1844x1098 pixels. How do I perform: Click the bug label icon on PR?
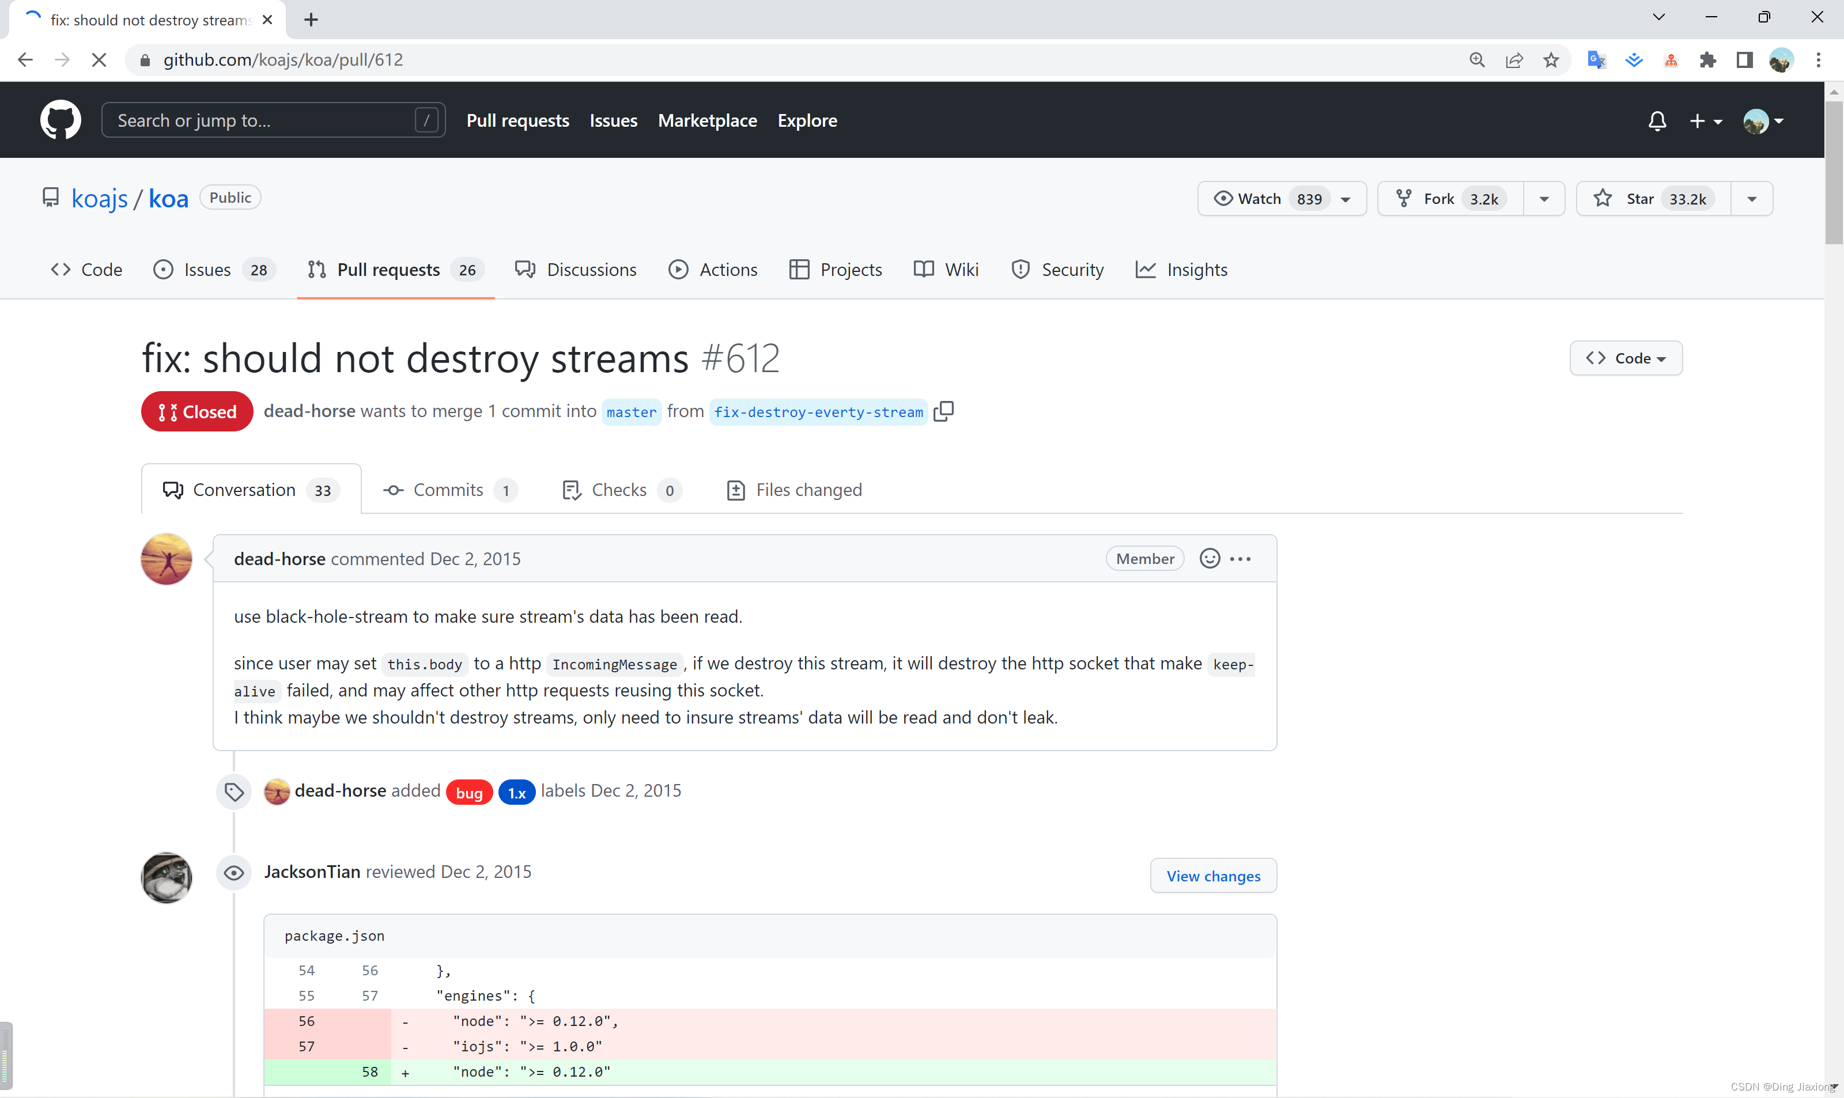(467, 791)
